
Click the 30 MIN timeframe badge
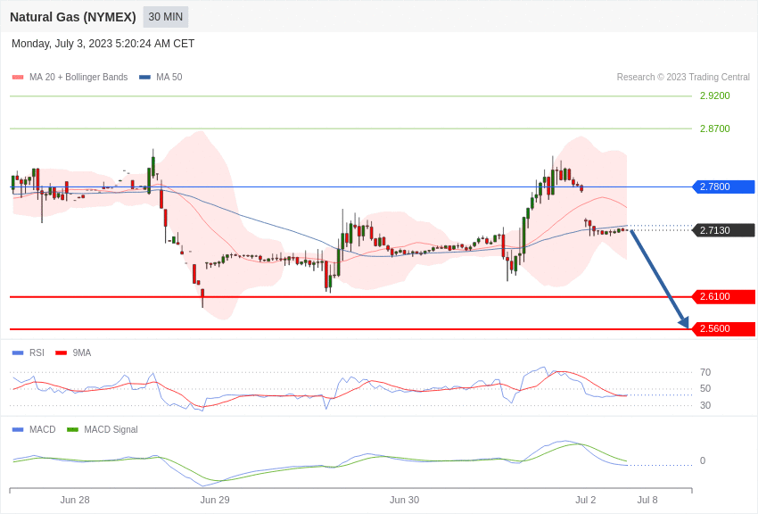pyautogui.click(x=165, y=17)
